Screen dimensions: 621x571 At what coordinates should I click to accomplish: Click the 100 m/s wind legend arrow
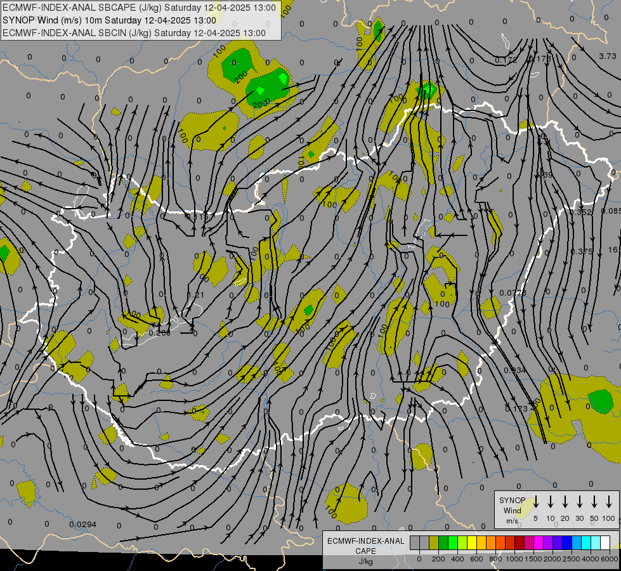coord(609,502)
